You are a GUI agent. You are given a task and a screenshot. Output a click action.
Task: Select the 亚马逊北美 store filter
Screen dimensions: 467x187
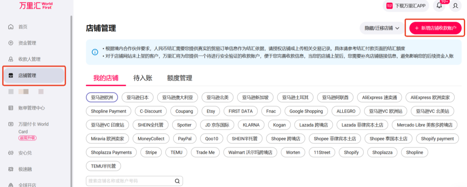click(217, 97)
